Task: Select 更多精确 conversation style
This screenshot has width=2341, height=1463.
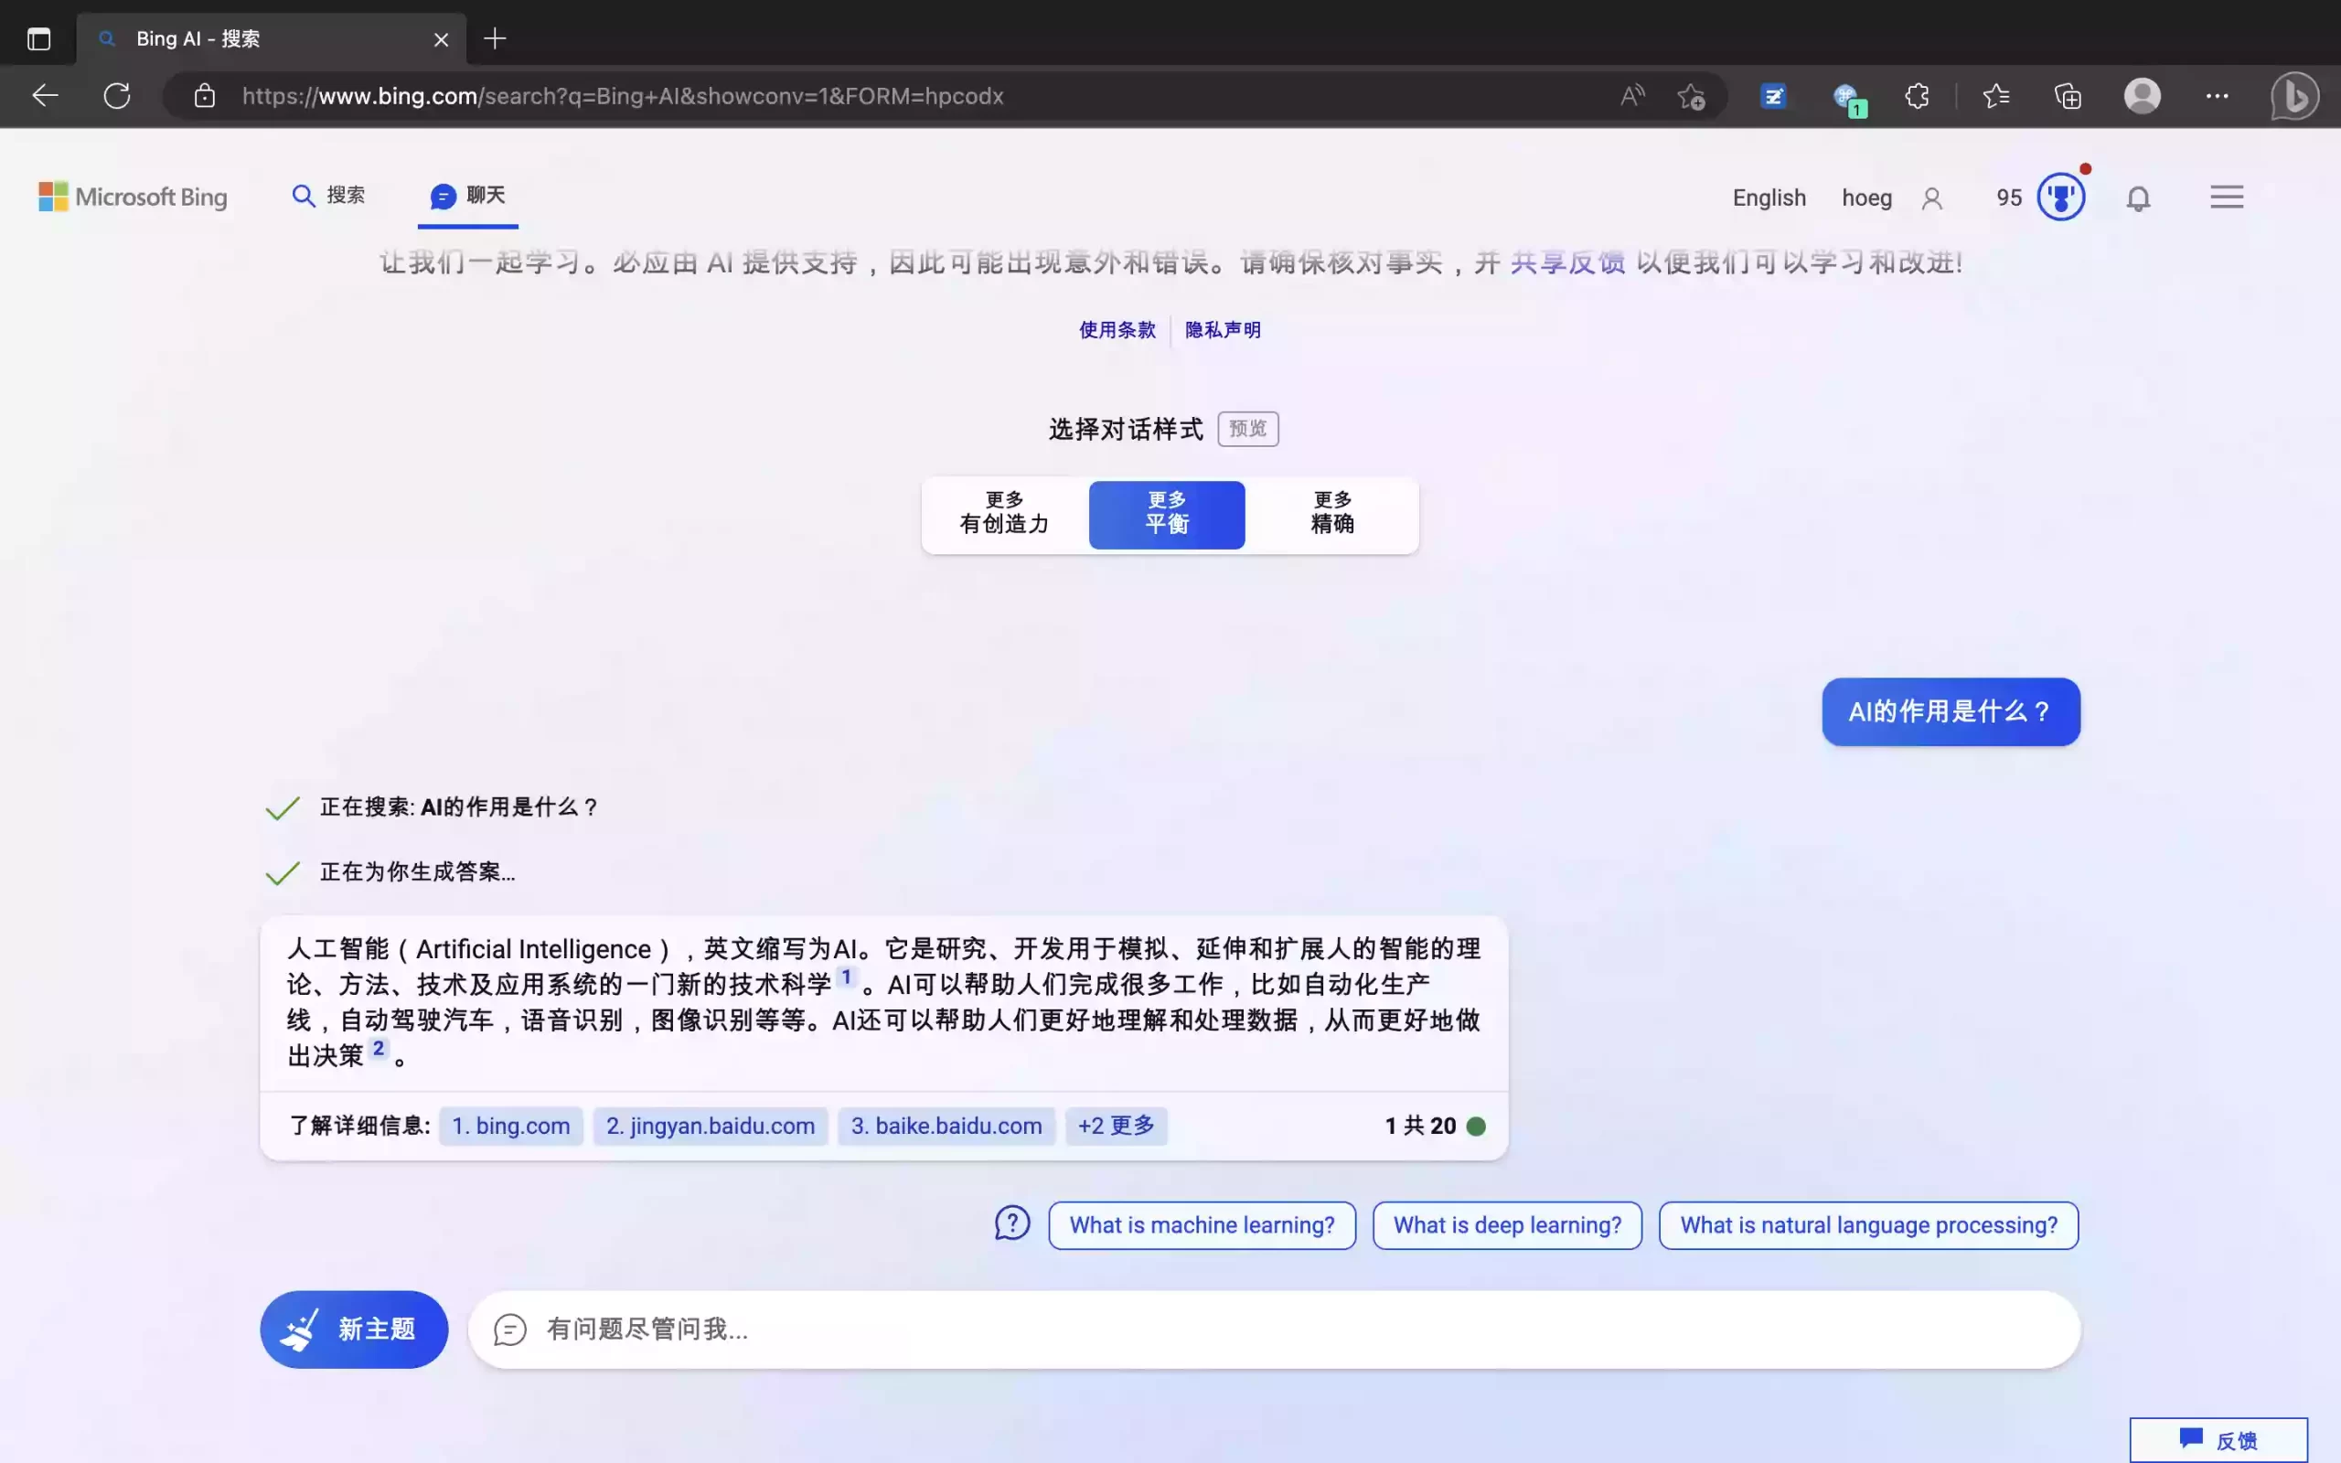Action: pyautogui.click(x=1332, y=514)
